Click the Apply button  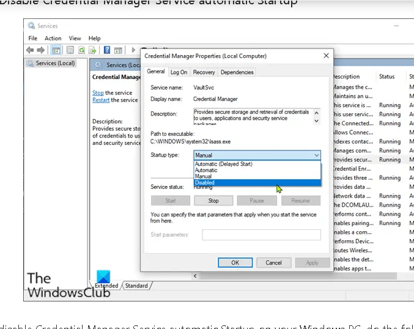312,262
